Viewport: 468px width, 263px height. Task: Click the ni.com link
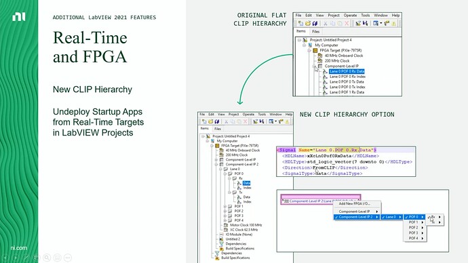[x=19, y=248]
